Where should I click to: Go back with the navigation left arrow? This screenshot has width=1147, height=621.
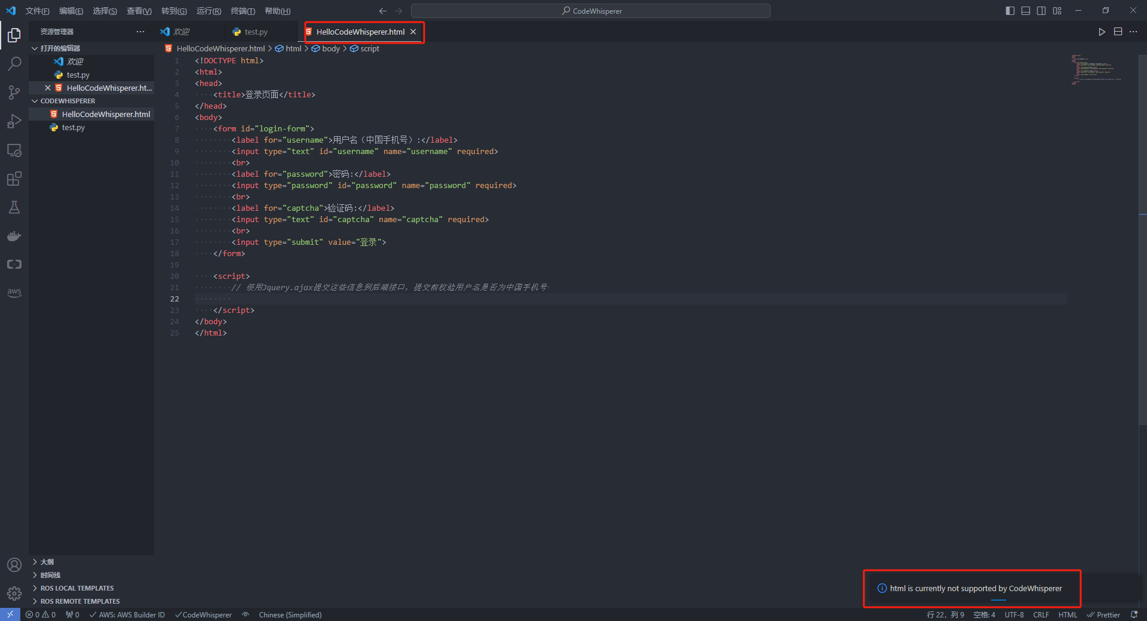coord(383,11)
